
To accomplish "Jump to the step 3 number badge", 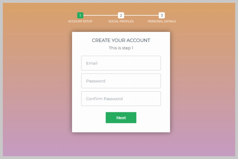I will pos(162,15).
